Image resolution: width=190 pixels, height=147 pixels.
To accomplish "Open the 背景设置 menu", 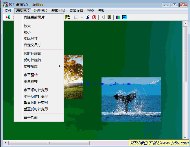I will [76, 11].
